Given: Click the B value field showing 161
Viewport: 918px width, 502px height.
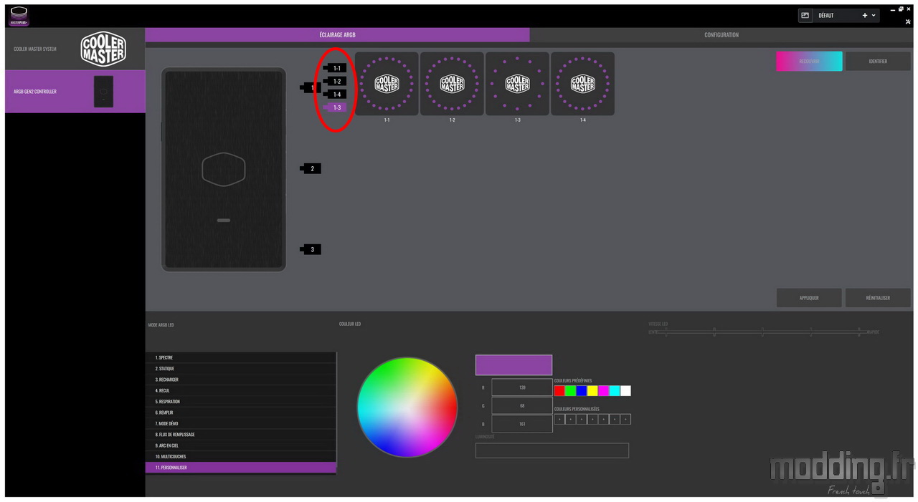Looking at the screenshot, I should tap(522, 424).
